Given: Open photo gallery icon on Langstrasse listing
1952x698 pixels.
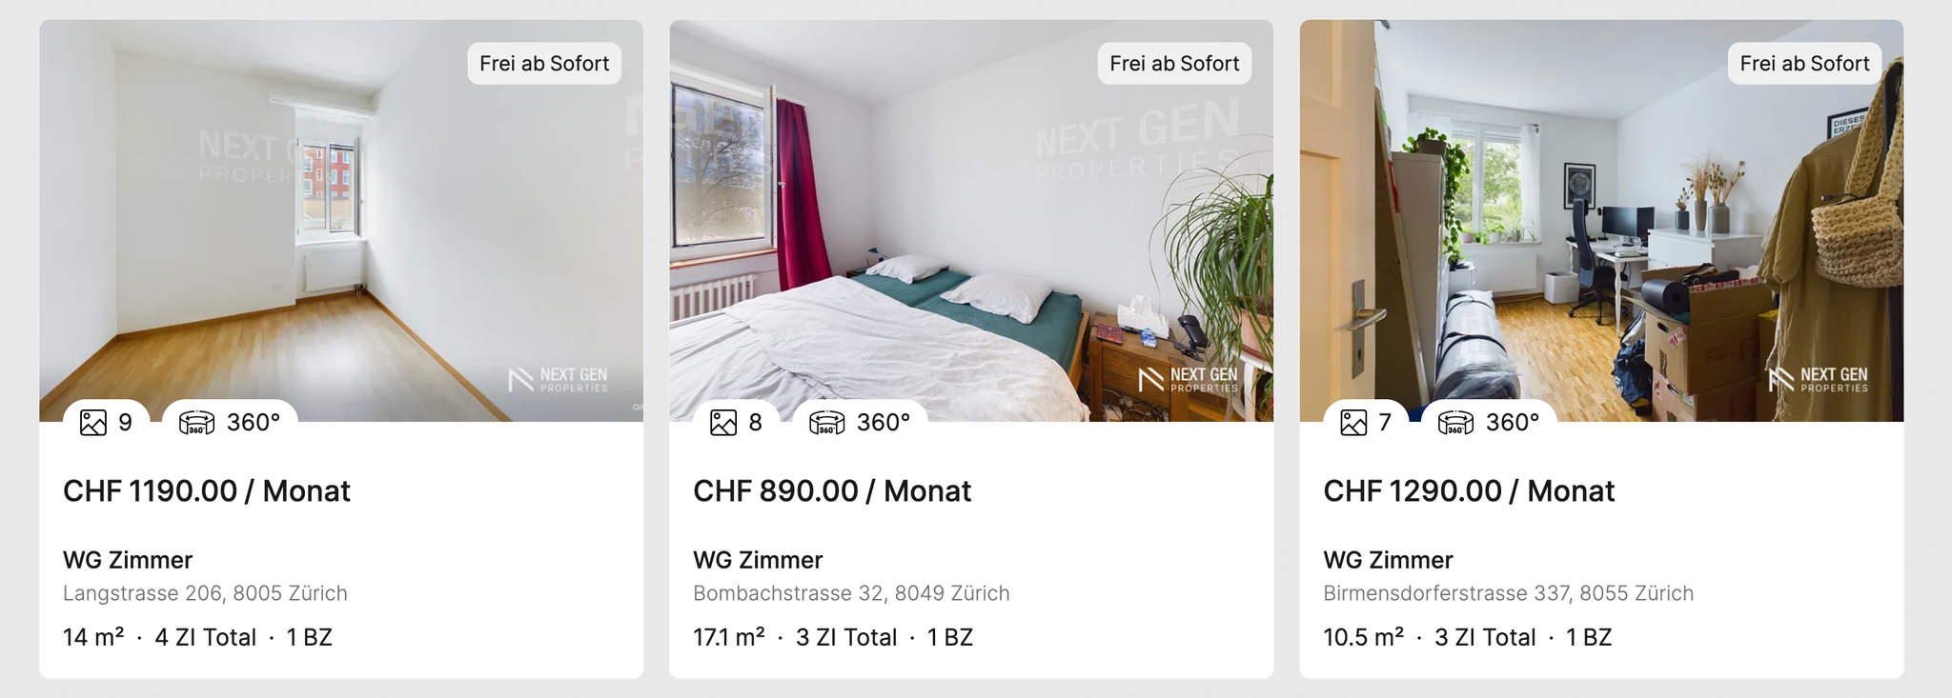Looking at the screenshot, I should tap(93, 422).
